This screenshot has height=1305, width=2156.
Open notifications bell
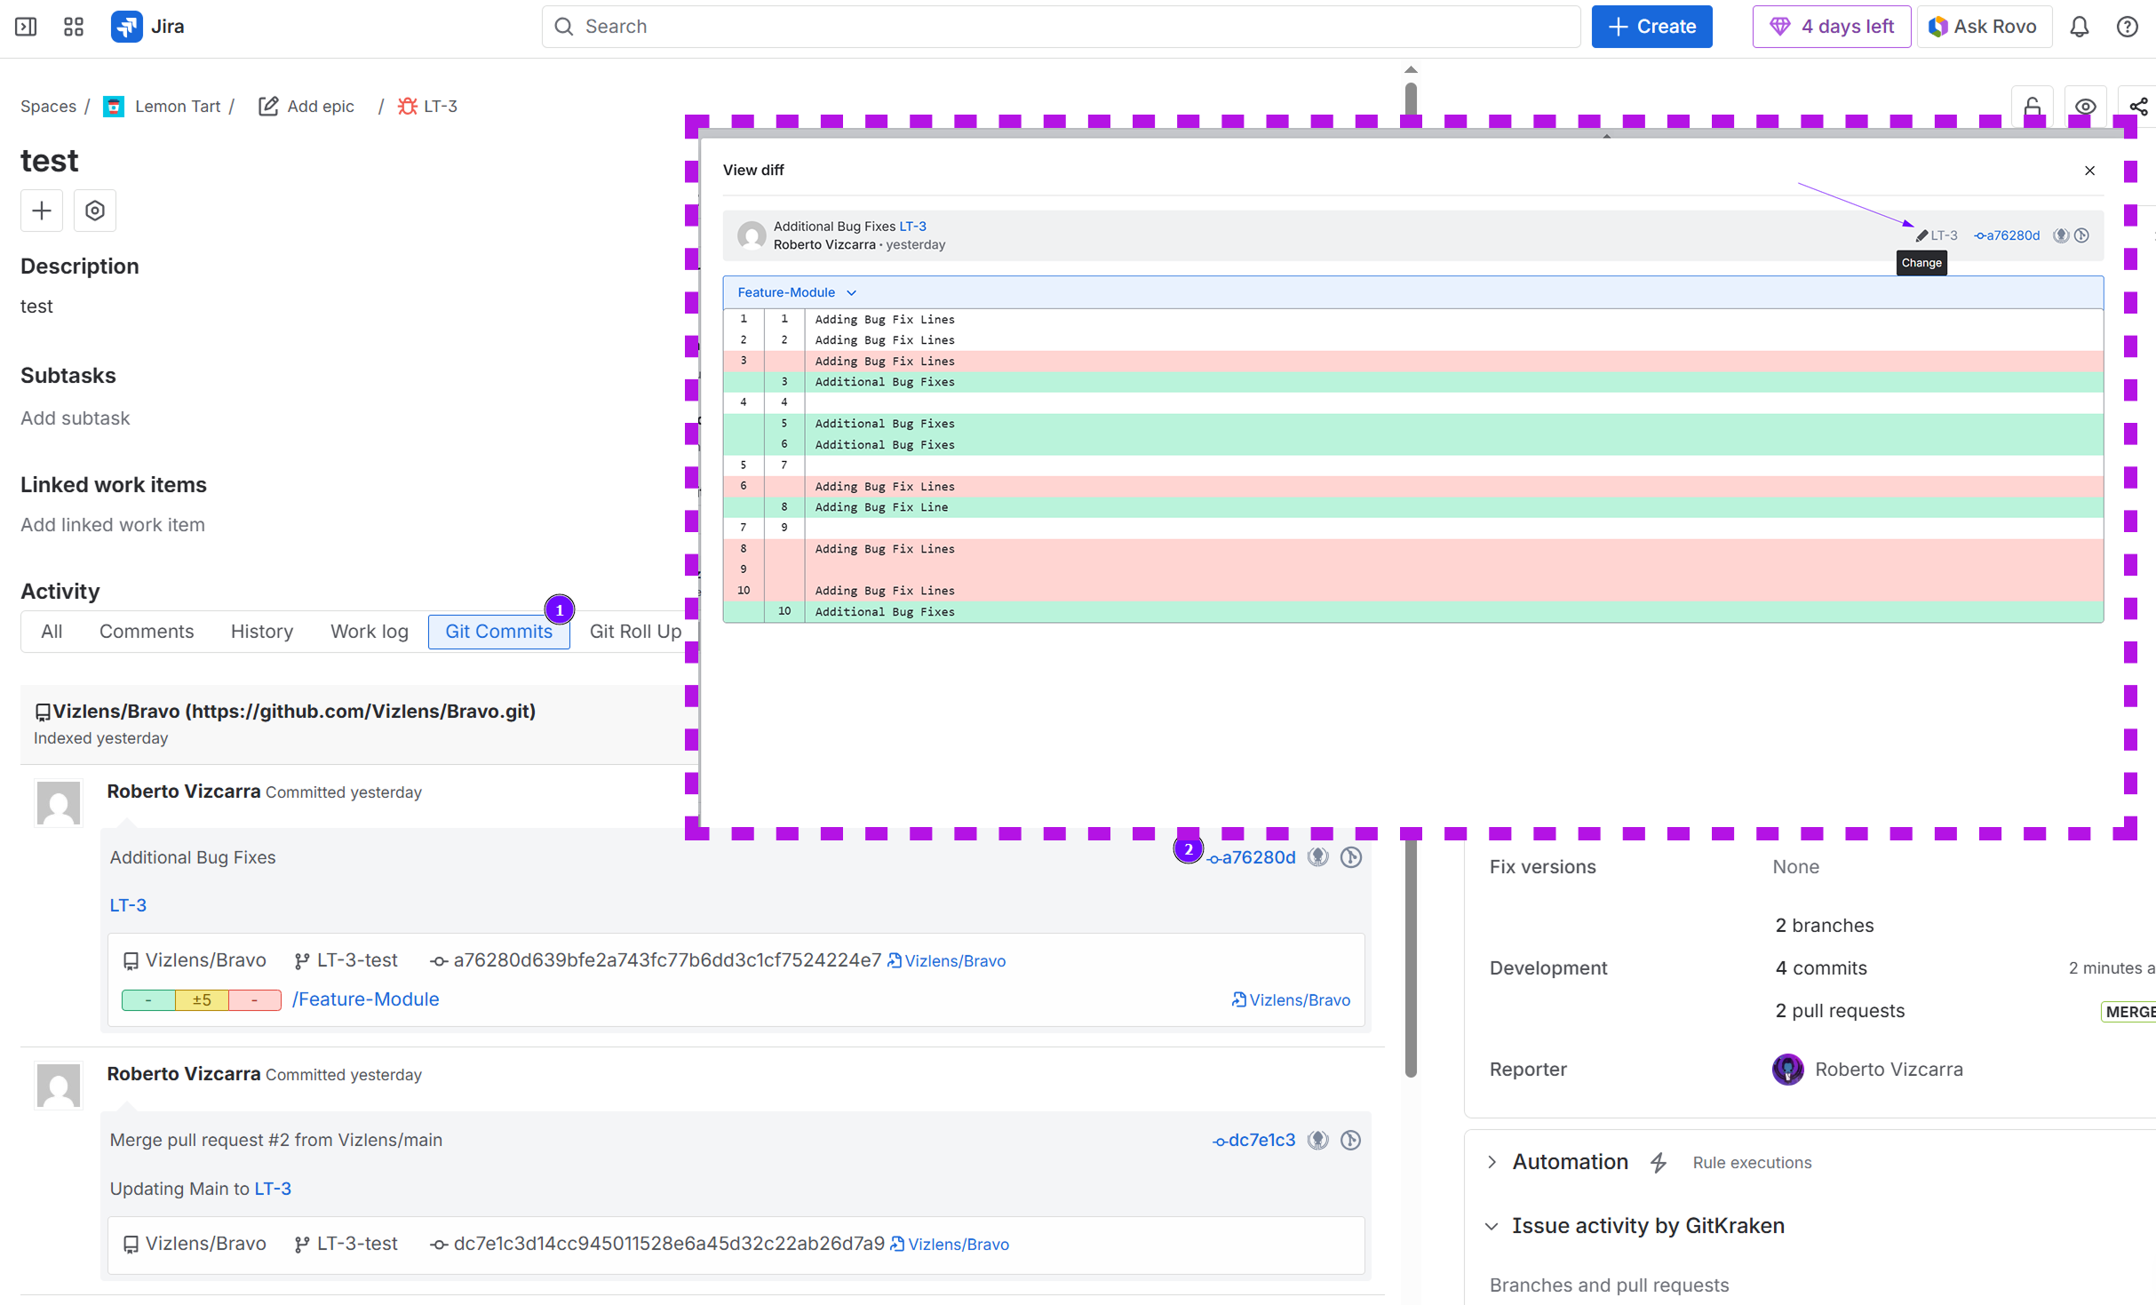pyautogui.click(x=2079, y=27)
